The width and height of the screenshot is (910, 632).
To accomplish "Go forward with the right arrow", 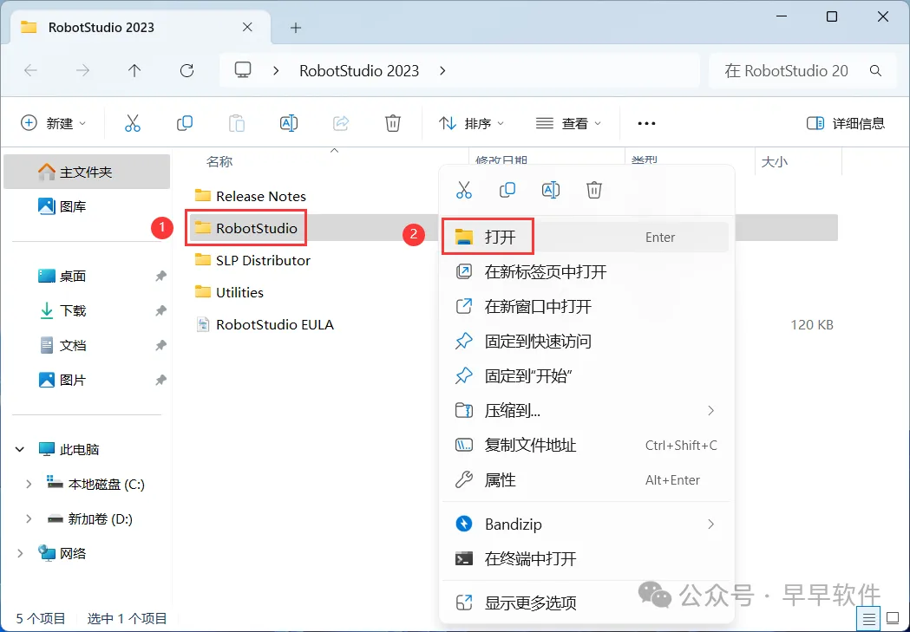I will (x=83, y=71).
